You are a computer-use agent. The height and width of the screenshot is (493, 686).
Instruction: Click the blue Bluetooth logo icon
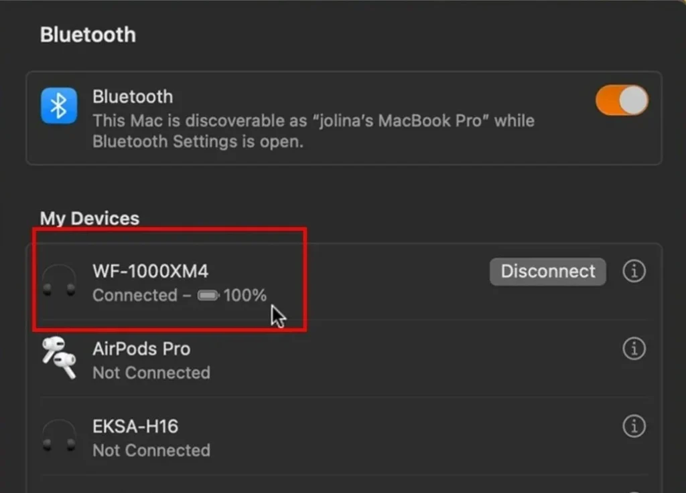[x=59, y=106]
